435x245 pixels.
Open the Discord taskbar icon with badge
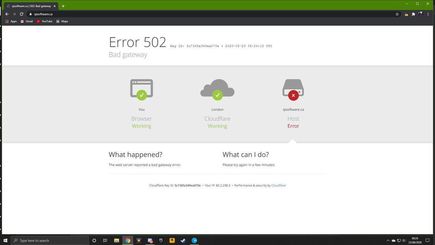(150, 240)
